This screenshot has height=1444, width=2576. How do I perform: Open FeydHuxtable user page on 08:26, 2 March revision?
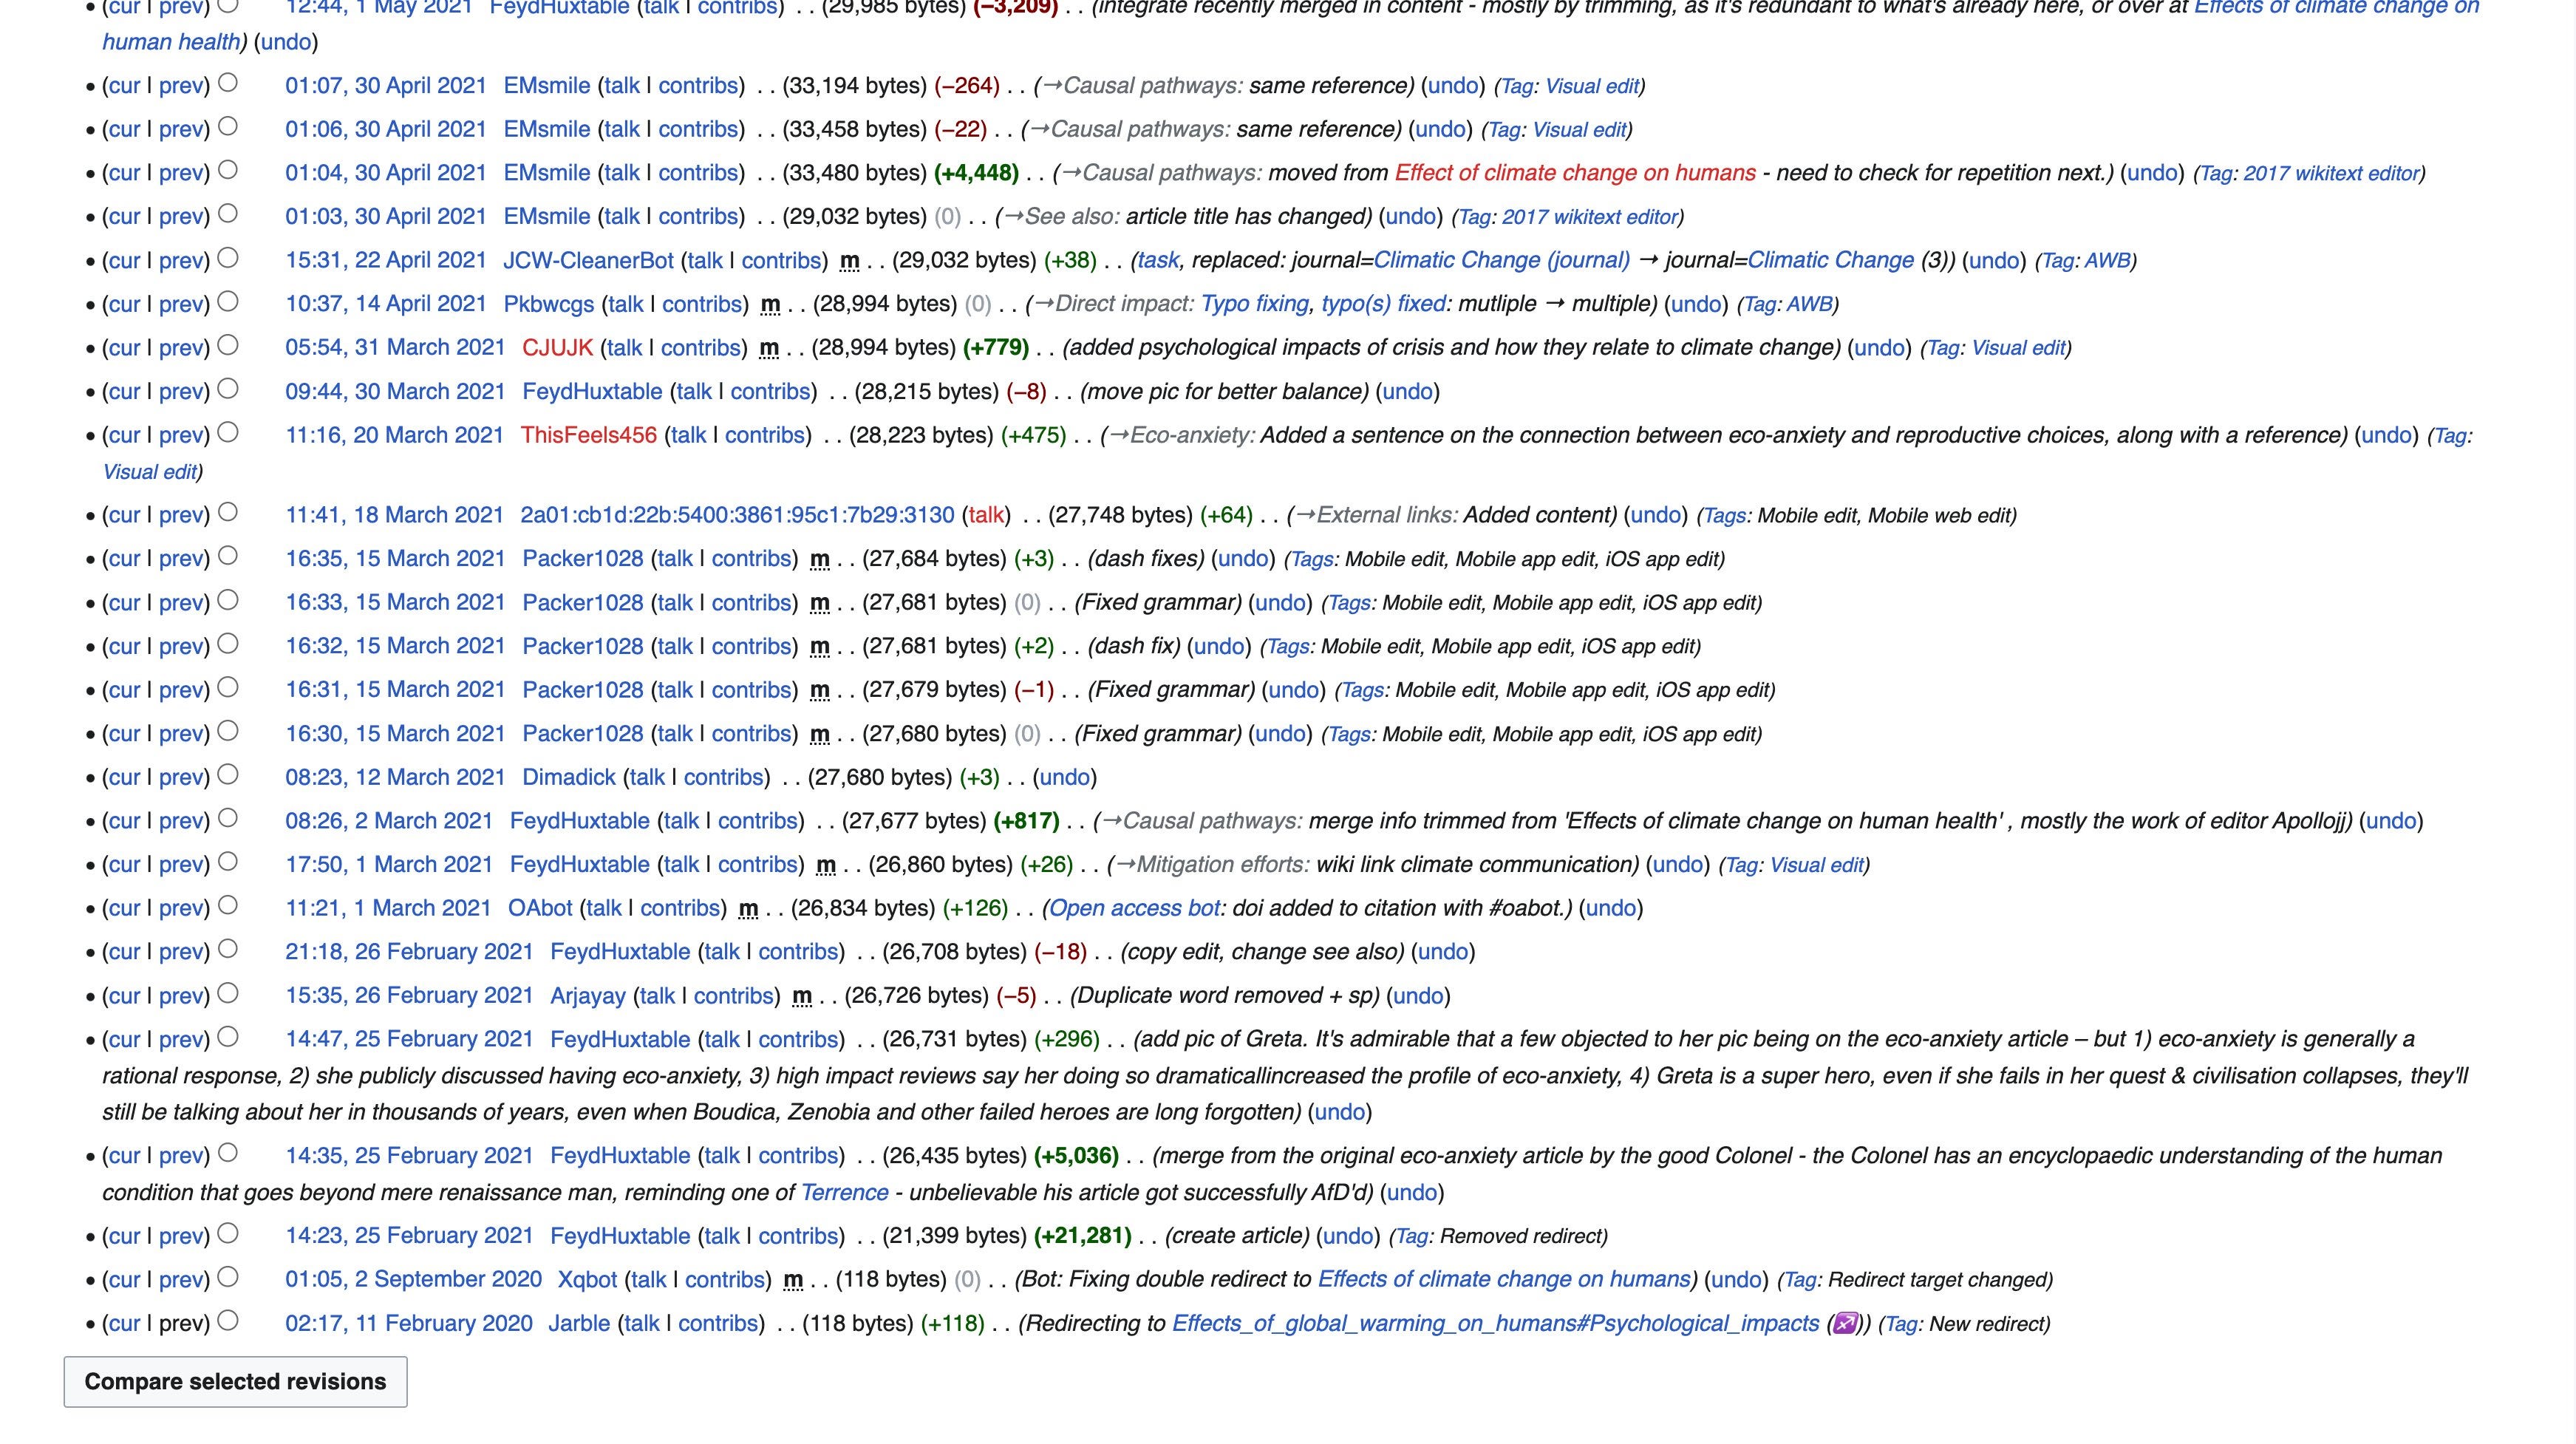click(580, 821)
